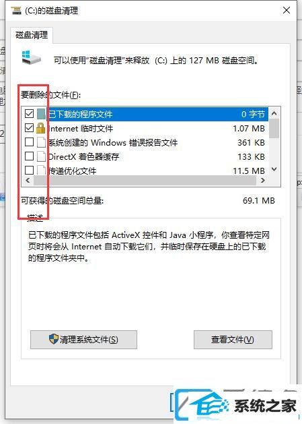Click the horizontal scroll right arrow

(x=263, y=181)
